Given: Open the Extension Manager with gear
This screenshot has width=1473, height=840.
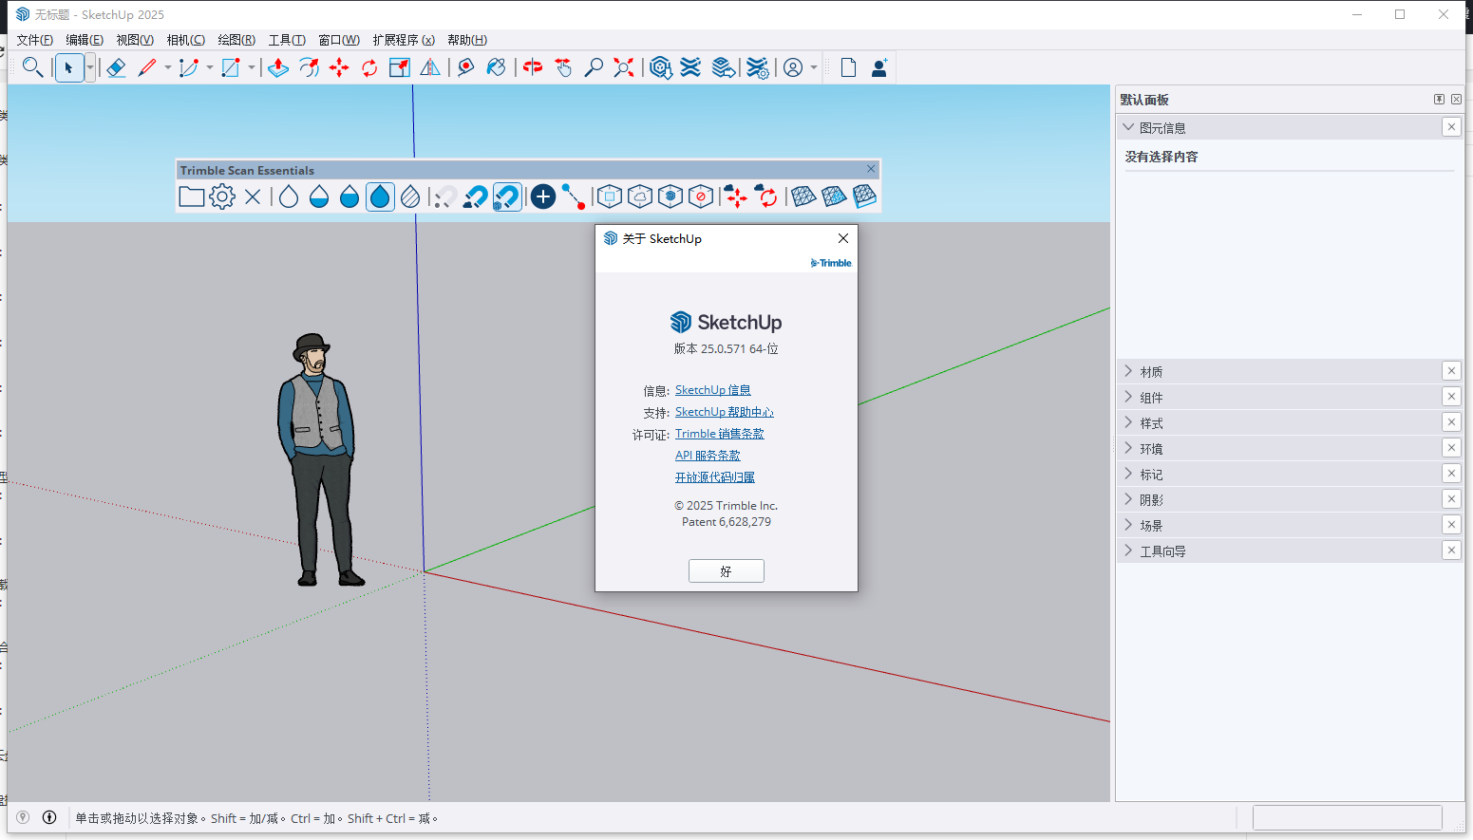Looking at the screenshot, I should coord(757,67).
